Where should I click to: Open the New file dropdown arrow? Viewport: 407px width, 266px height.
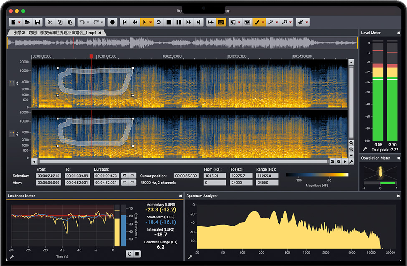[20, 22]
